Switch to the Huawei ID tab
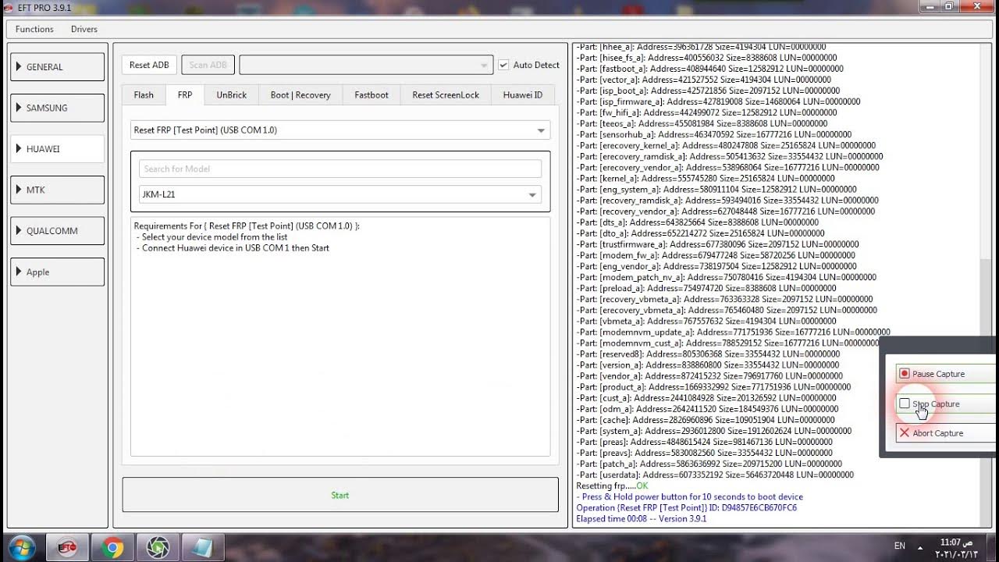Screen dimensions: 999x562 (x=522, y=94)
